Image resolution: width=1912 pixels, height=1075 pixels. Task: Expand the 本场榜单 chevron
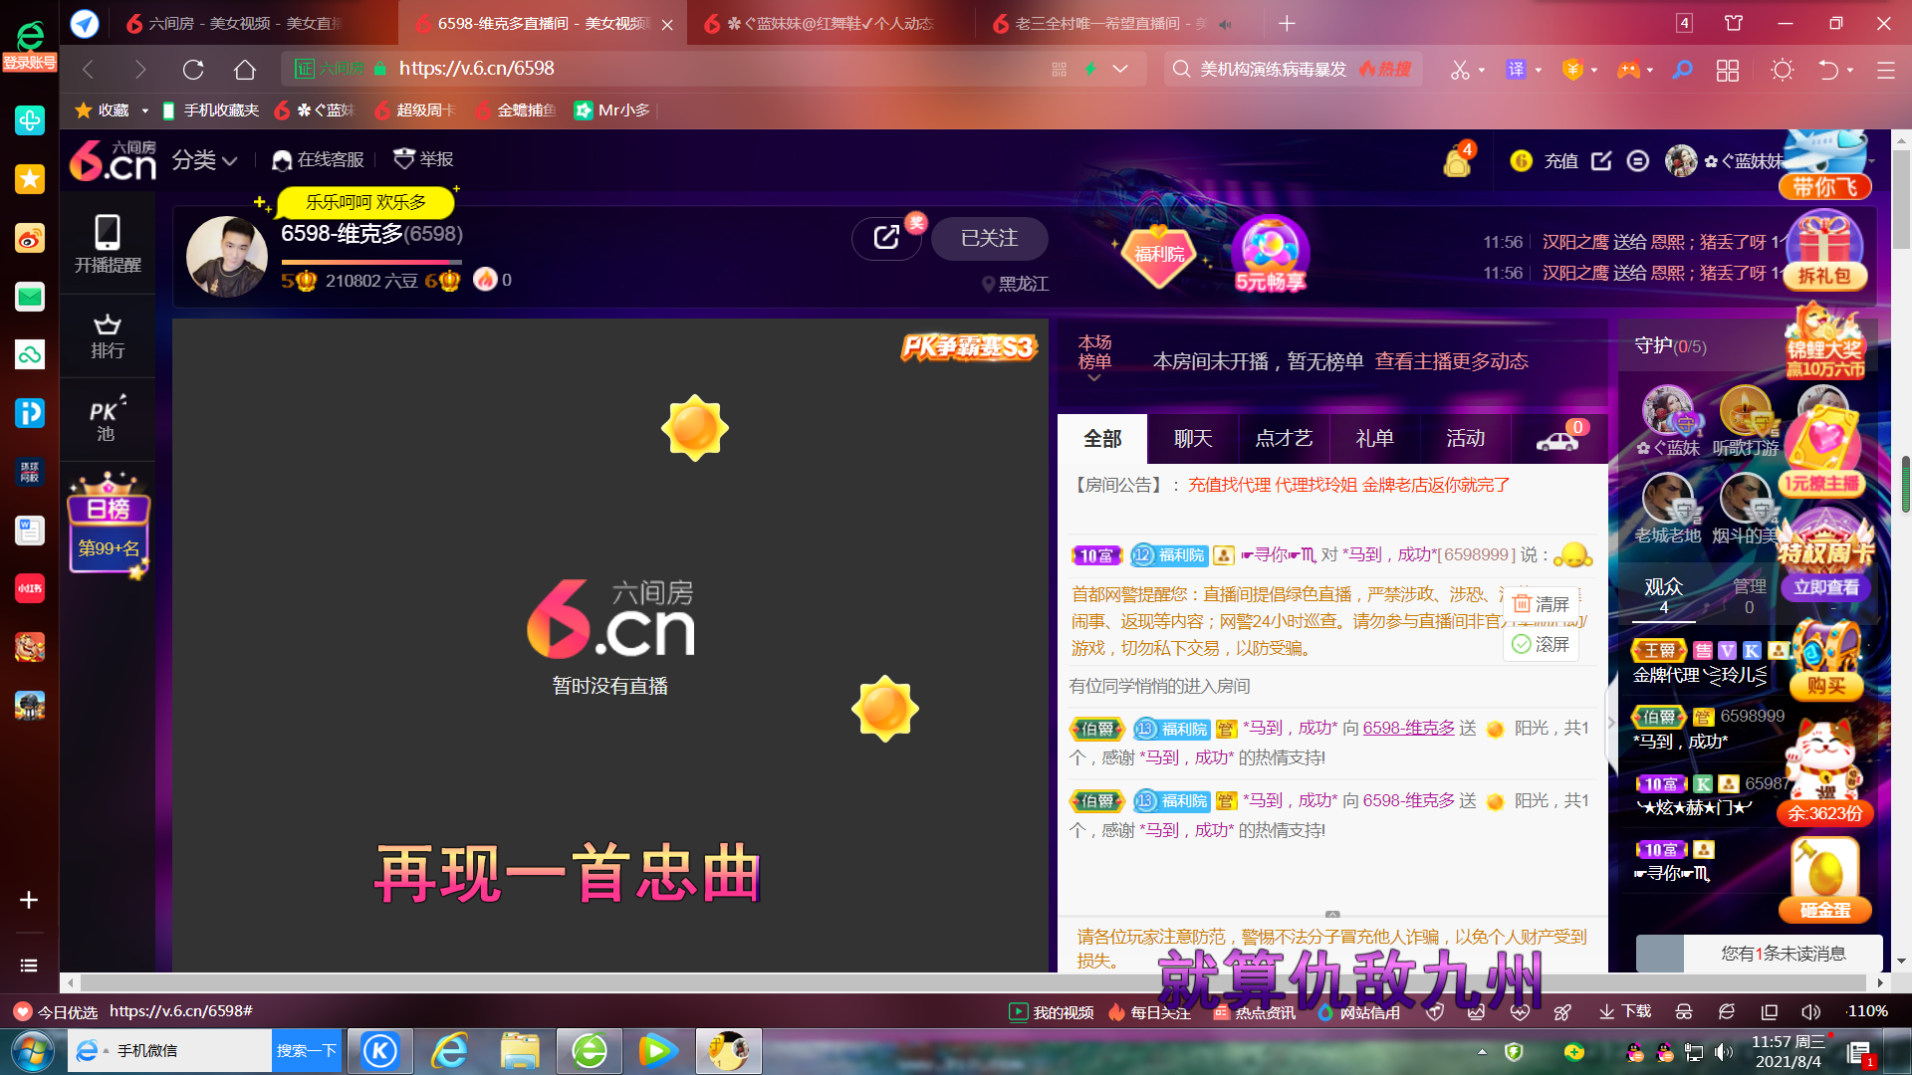tap(1094, 378)
